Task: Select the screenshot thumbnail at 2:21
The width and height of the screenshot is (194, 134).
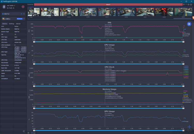Action: click(145, 12)
